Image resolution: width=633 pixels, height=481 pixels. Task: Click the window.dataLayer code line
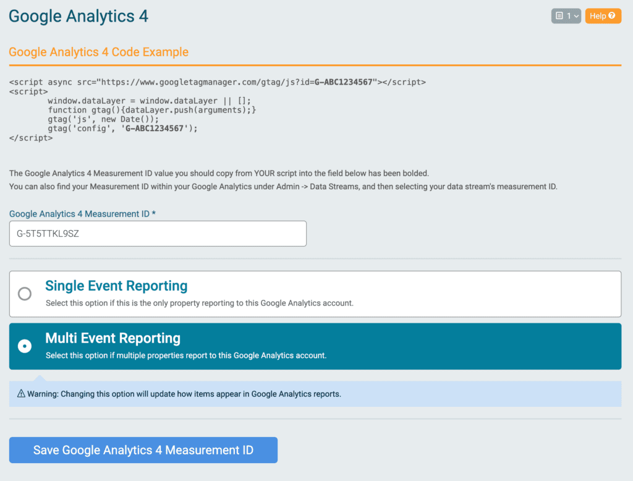click(x=149, y=101)
